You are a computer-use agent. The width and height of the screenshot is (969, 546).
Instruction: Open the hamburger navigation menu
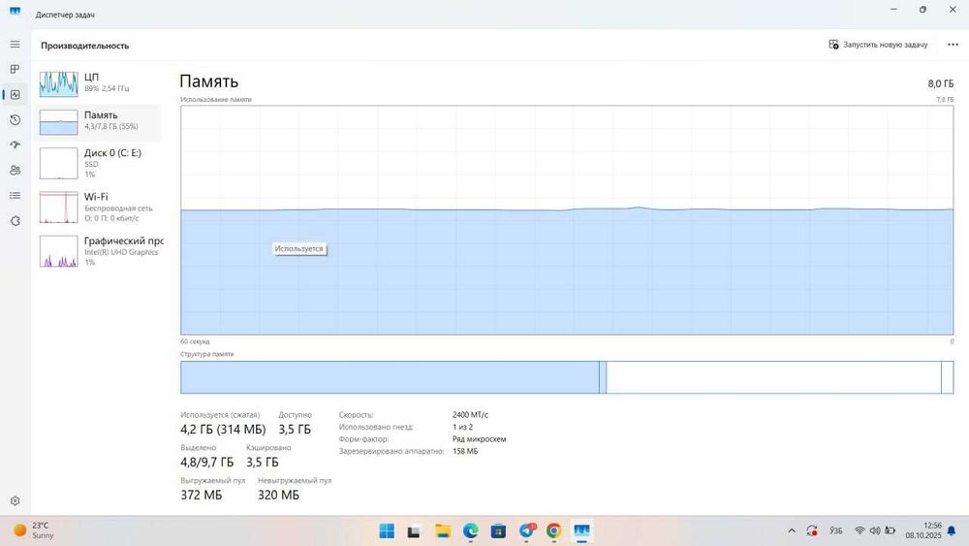pyautogui.click(x=15, y=45)
